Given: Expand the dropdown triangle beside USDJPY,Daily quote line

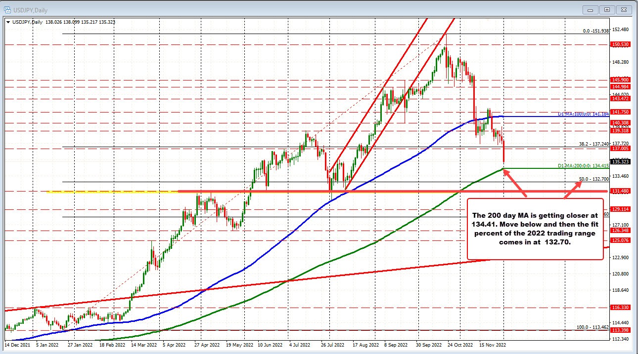Looking at the screenshot, I should coord(8,22).
